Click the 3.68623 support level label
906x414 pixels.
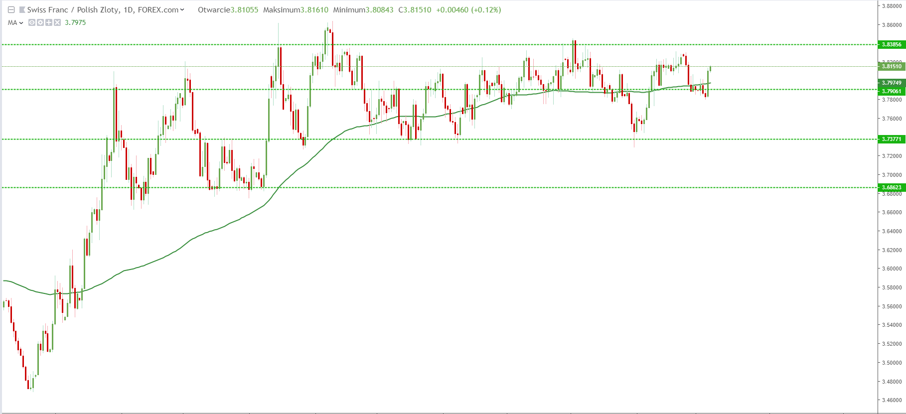click(x=891, y=187)
